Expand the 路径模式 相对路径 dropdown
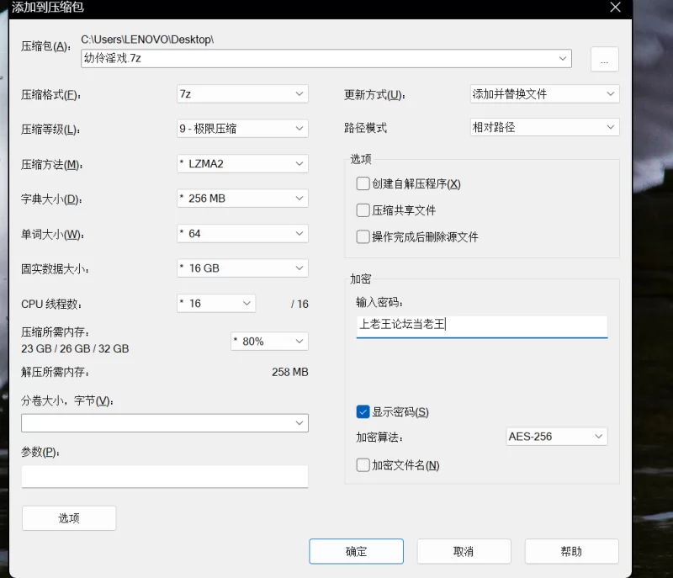This screenshot has height=578, width=673. tap(544, 128)
